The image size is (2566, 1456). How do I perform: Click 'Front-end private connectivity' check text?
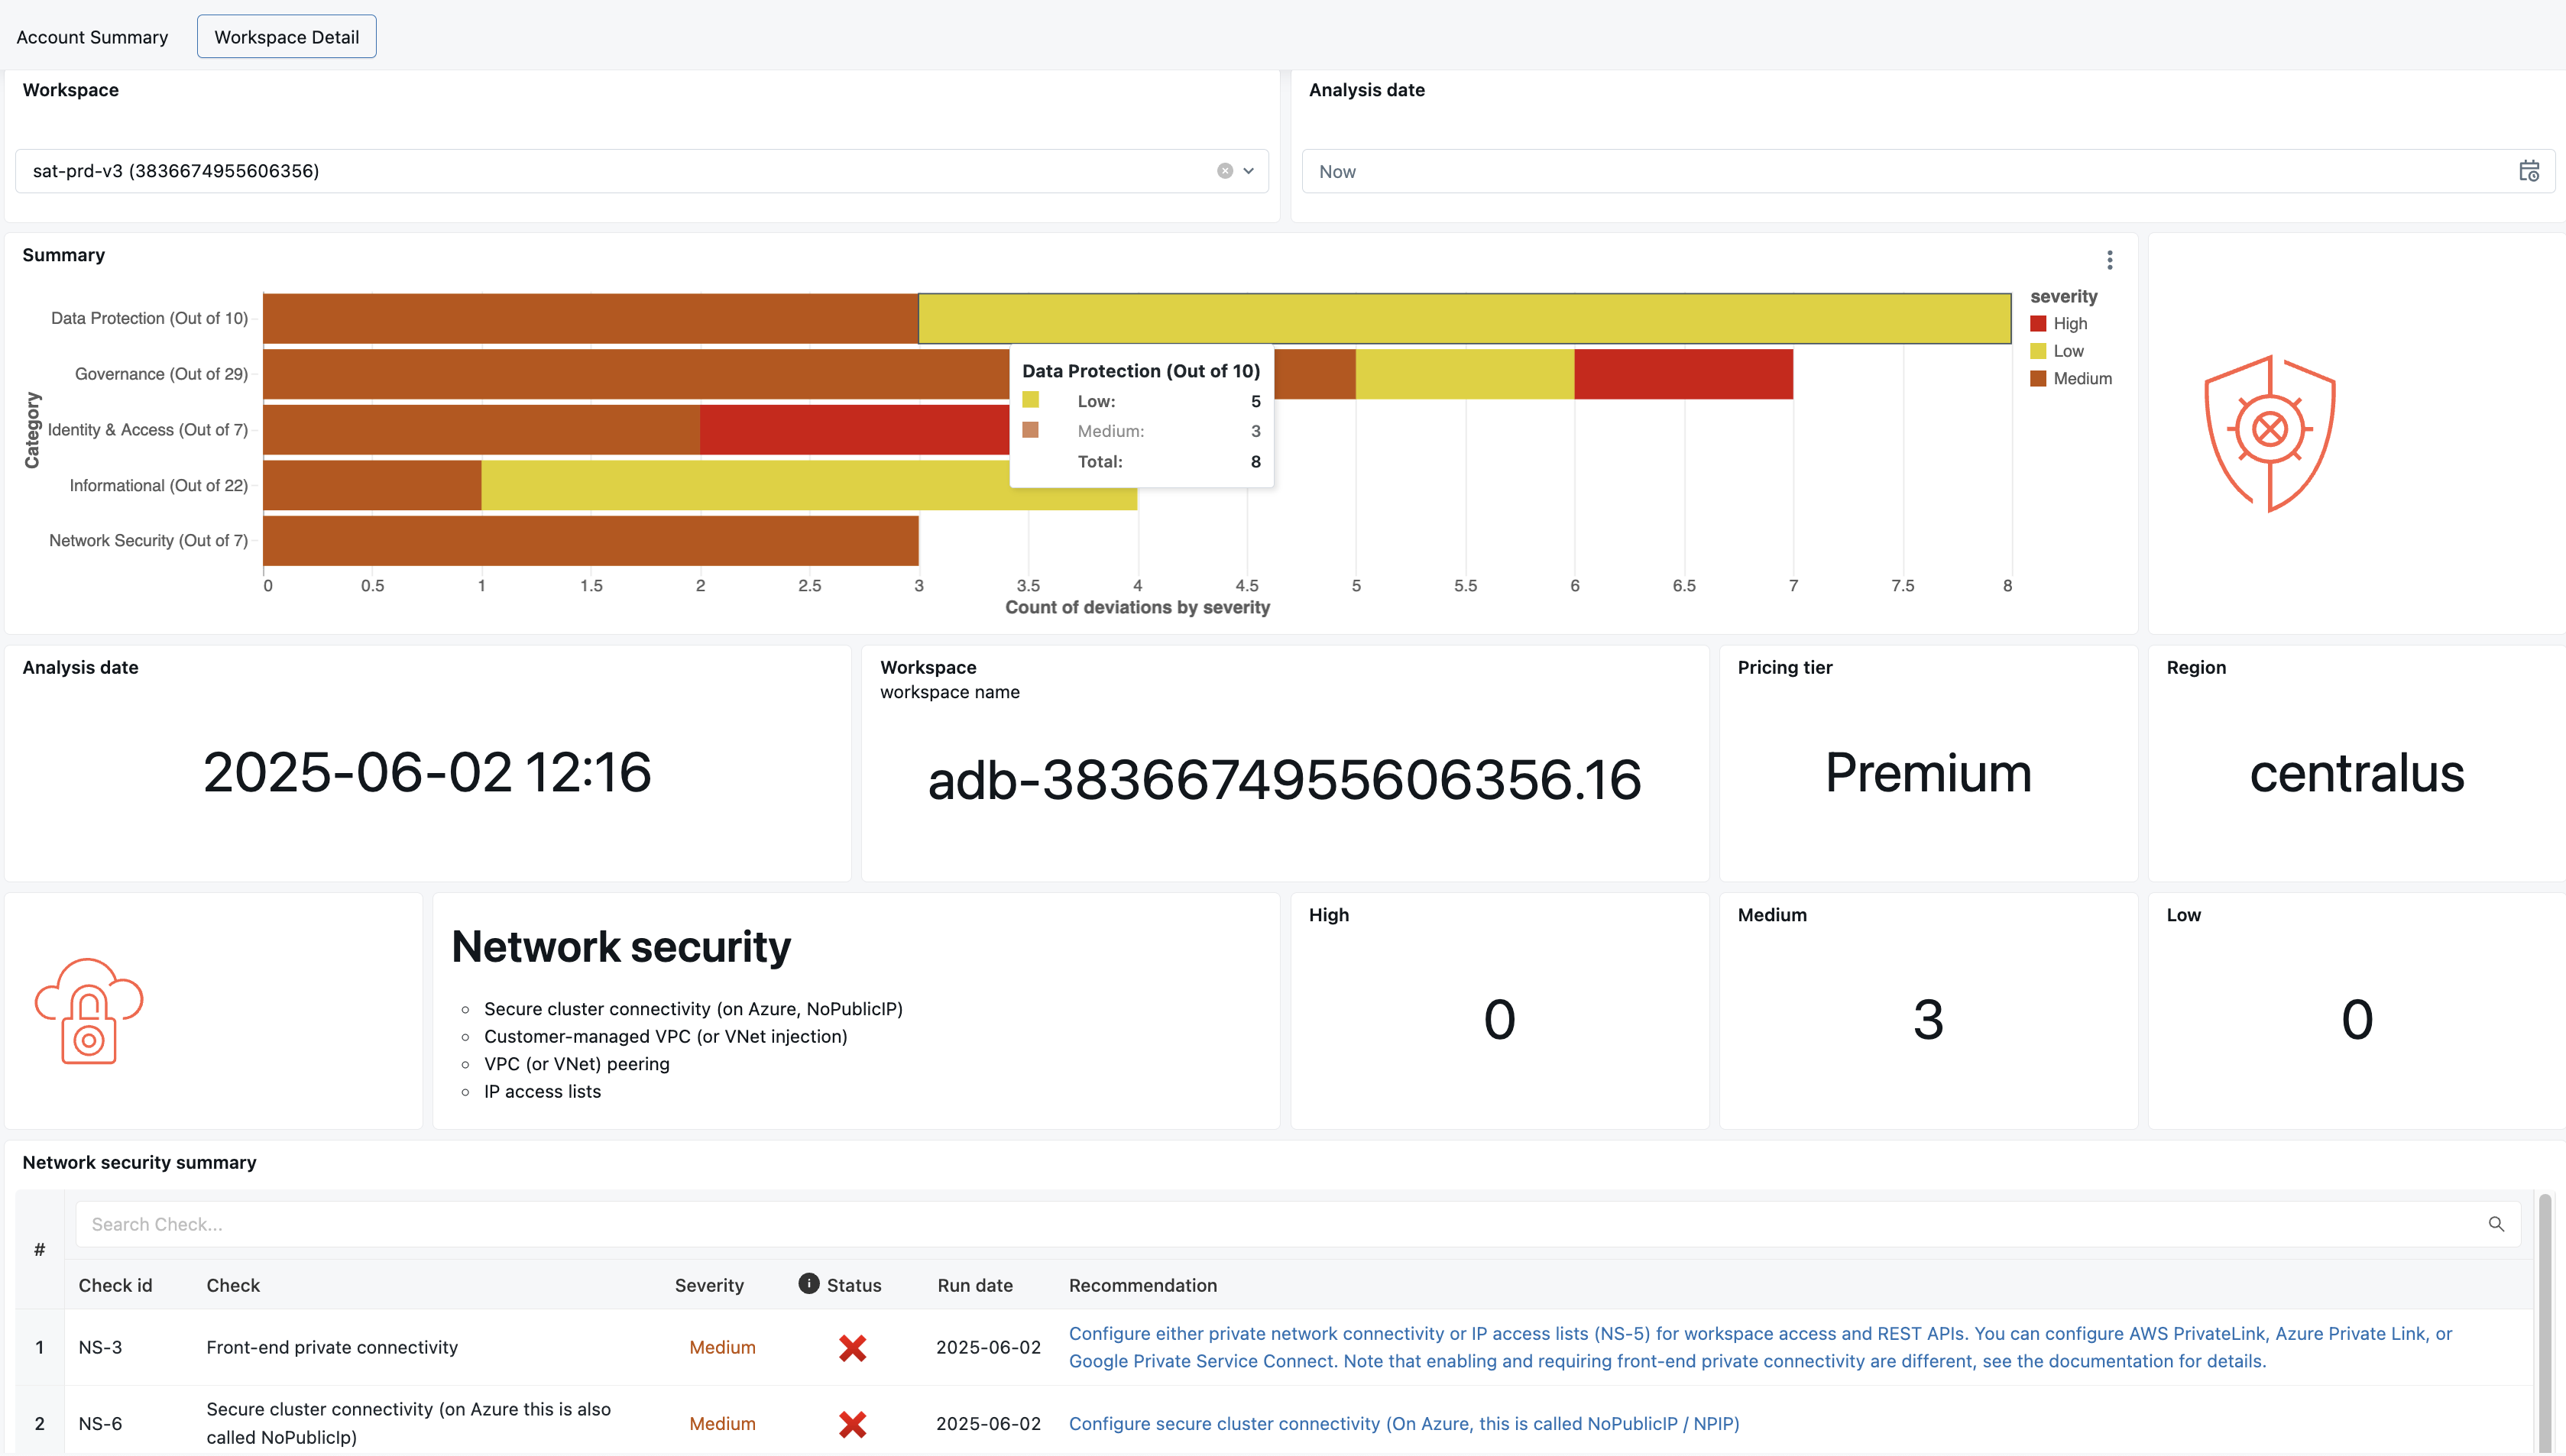point(332,1347)
